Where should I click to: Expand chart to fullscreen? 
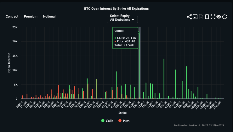[x=213, y=17]
